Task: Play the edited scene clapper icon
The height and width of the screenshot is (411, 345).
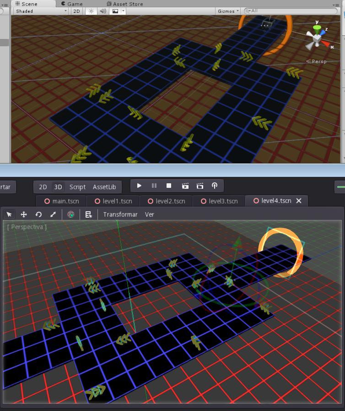Action: pyautogui.click(x=185, y=186)
